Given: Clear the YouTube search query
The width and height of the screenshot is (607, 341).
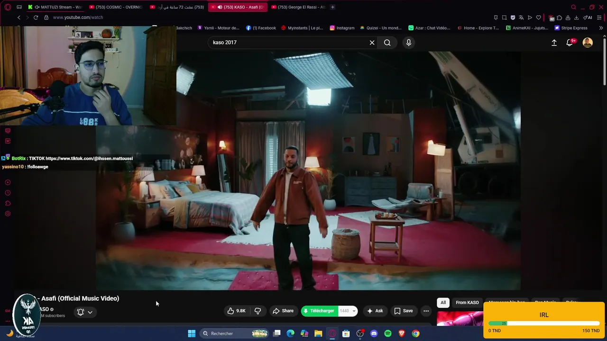Looking at the screenshot, I should pyautogui.click(x=372, y=43).
